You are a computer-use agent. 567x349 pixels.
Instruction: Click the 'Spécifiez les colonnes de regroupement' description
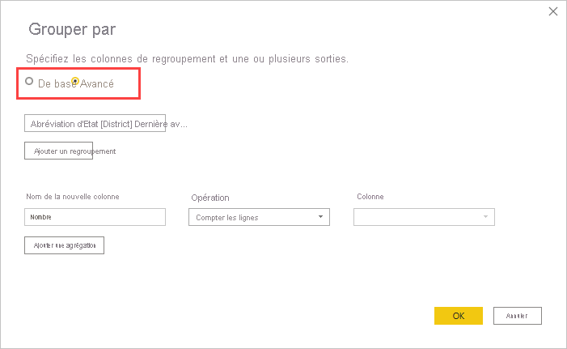pyautogui.click(x=187, y=58)
